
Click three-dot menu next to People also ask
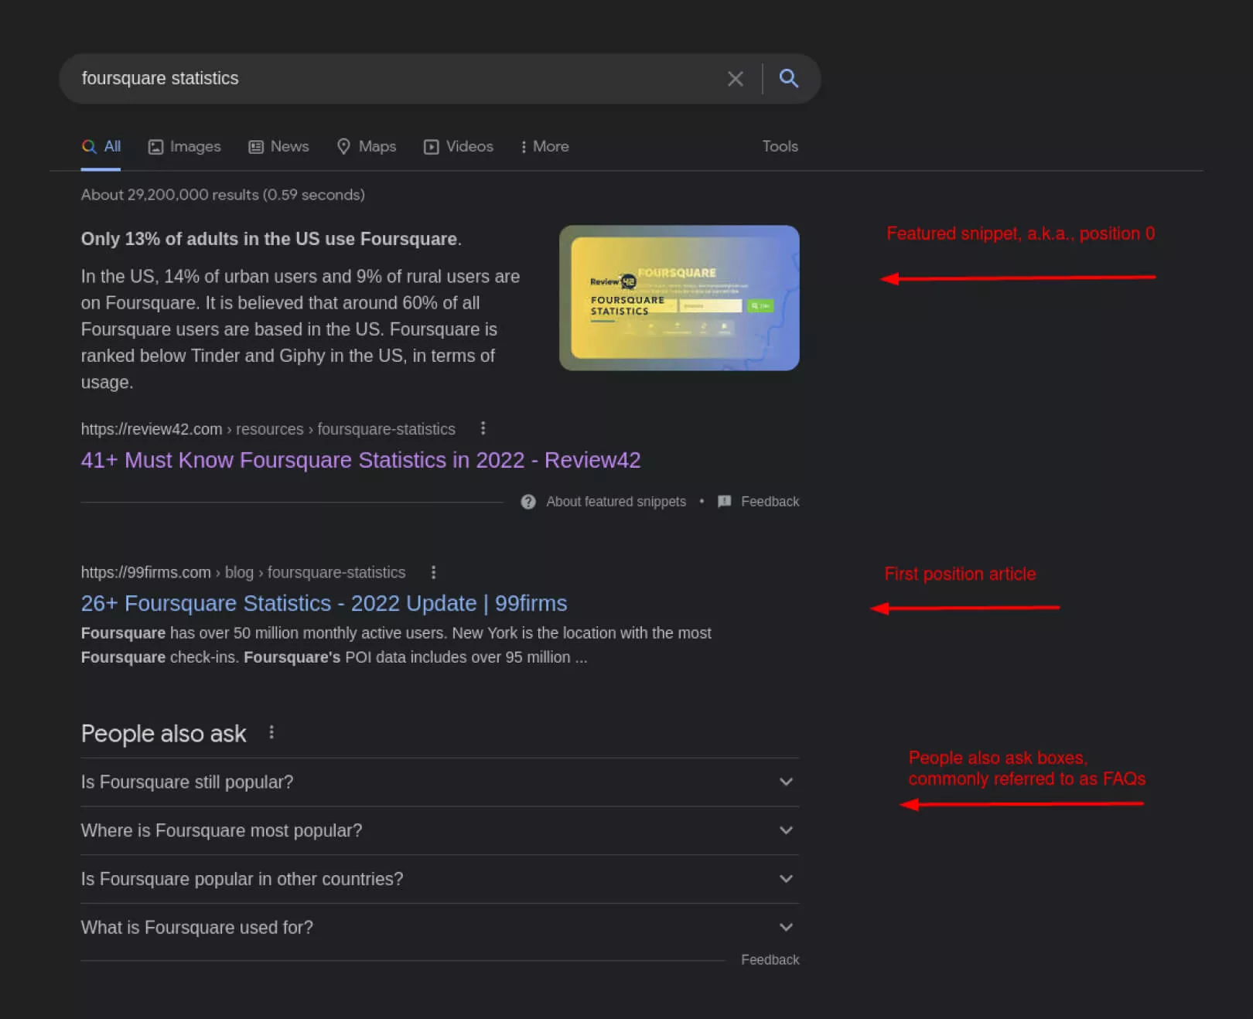271,732
